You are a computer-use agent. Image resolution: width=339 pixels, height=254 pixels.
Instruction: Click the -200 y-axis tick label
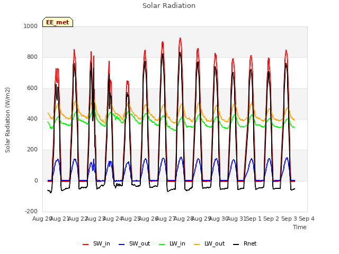[x=31, y=211]
